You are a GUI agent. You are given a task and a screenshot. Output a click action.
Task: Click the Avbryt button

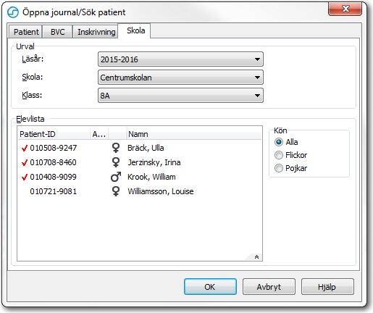coord(269,287)
